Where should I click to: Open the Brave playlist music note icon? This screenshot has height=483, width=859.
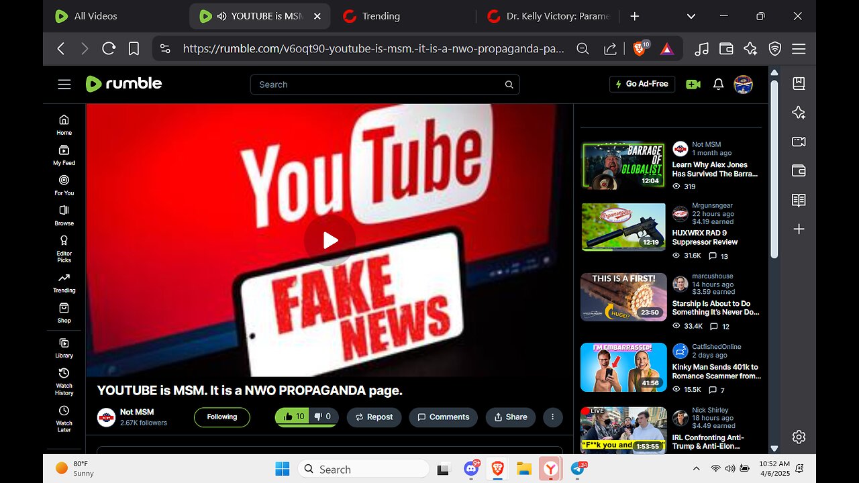click(702, 48)
